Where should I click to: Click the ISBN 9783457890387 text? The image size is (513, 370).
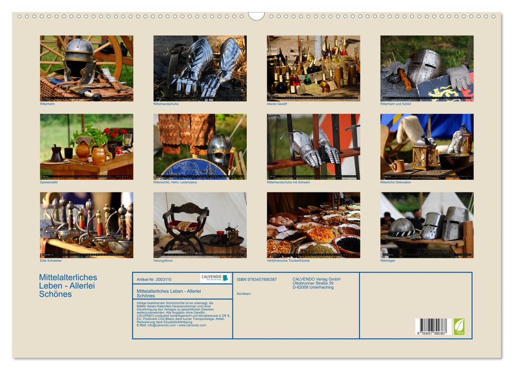point(257,279)
